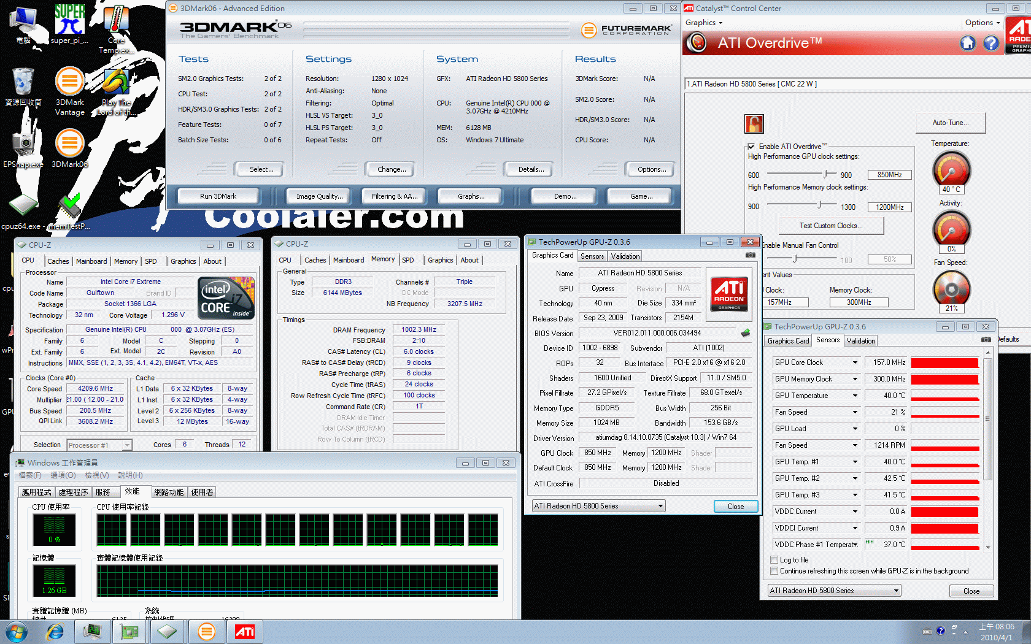Open the 檔案(F) menu in Task Manager
This screenshot has height=644, width=1031.
pos(30,475)
